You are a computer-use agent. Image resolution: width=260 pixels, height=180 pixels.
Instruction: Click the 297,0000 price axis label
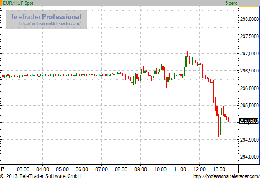[x=249, y=54]
